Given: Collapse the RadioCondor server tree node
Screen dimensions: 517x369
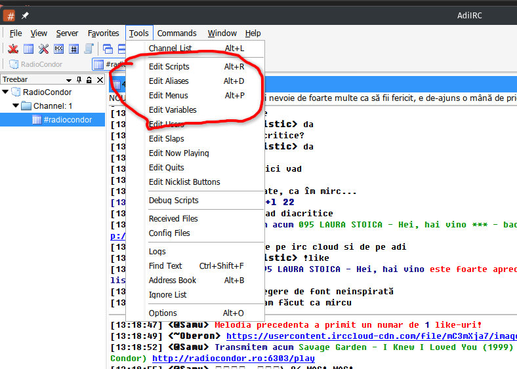Looking at the screenshot, I should pos(5,92).
